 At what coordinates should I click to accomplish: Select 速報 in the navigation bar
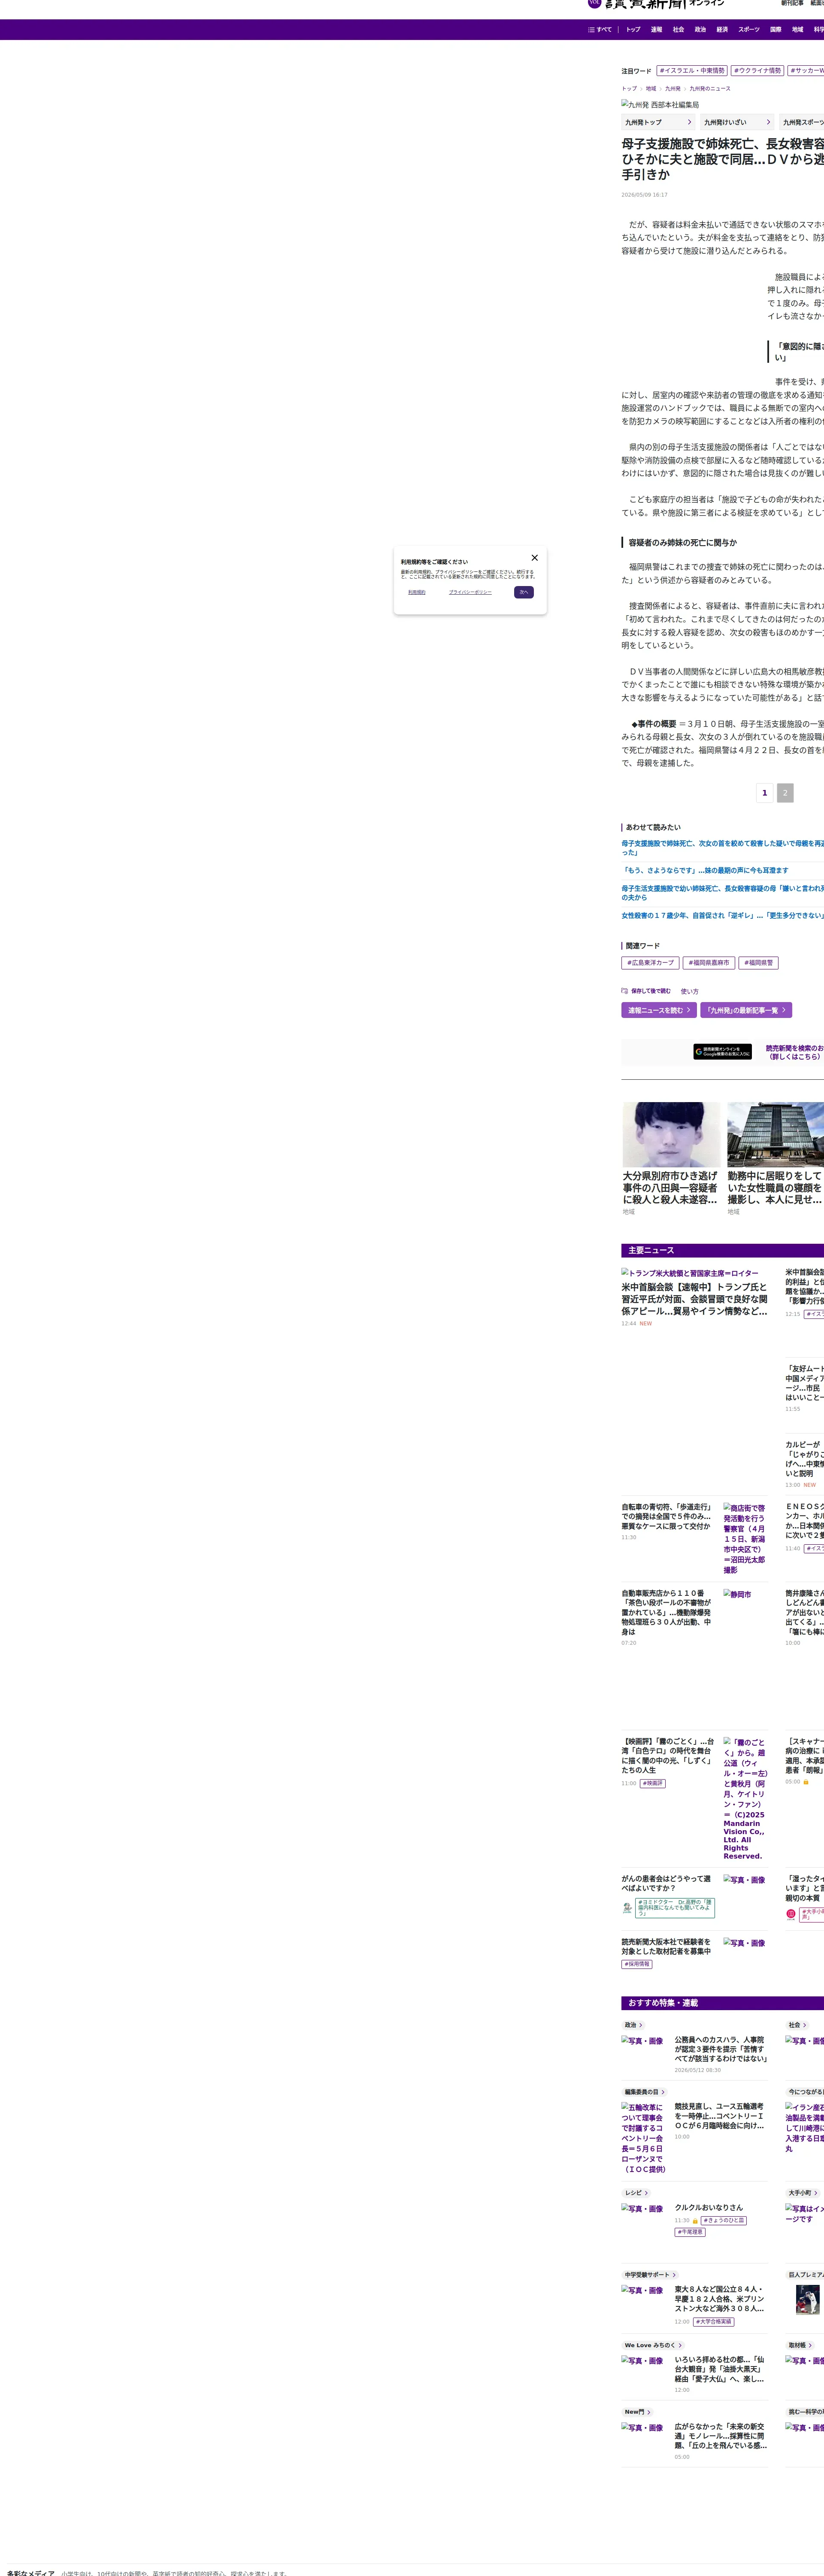(656, 30)
